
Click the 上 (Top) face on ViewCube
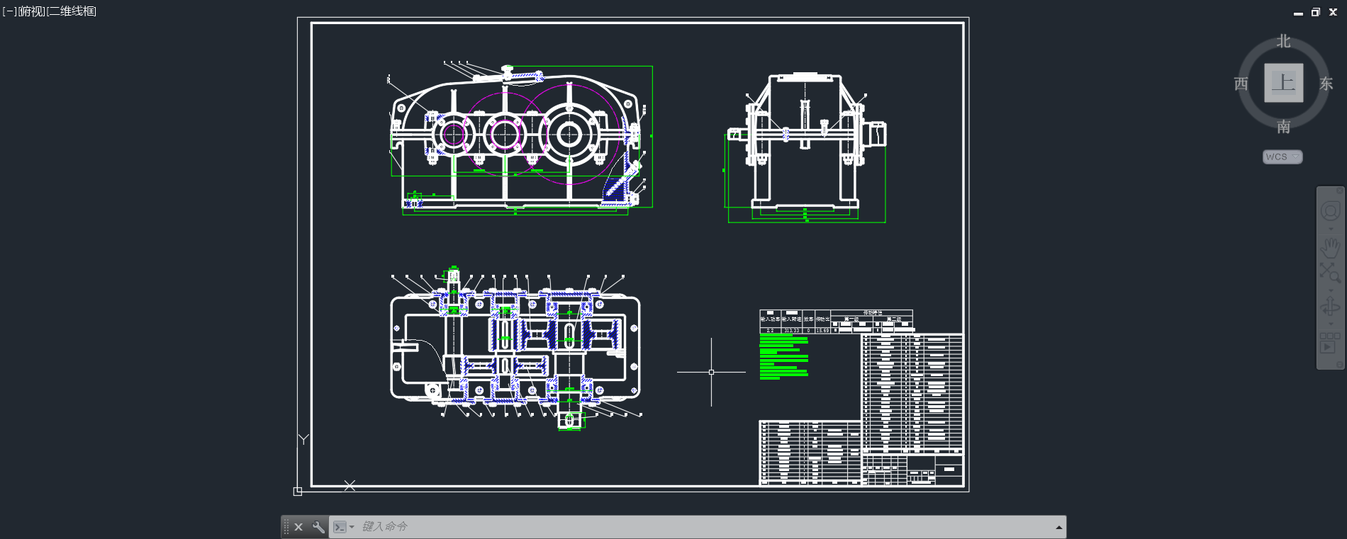[x=1283, y=83]
